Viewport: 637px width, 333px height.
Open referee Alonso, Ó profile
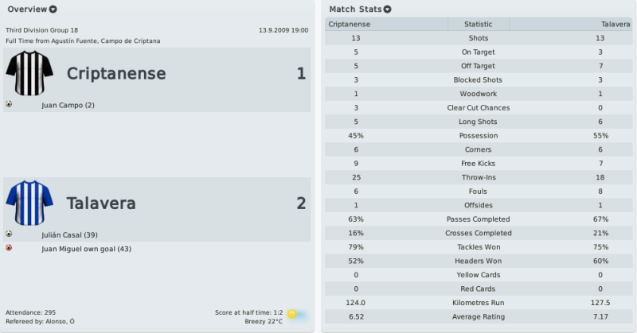click(61, 321)
